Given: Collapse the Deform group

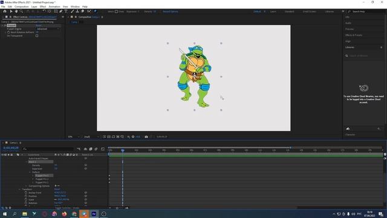Looking at the screenshot, I should tap(30, 172).
